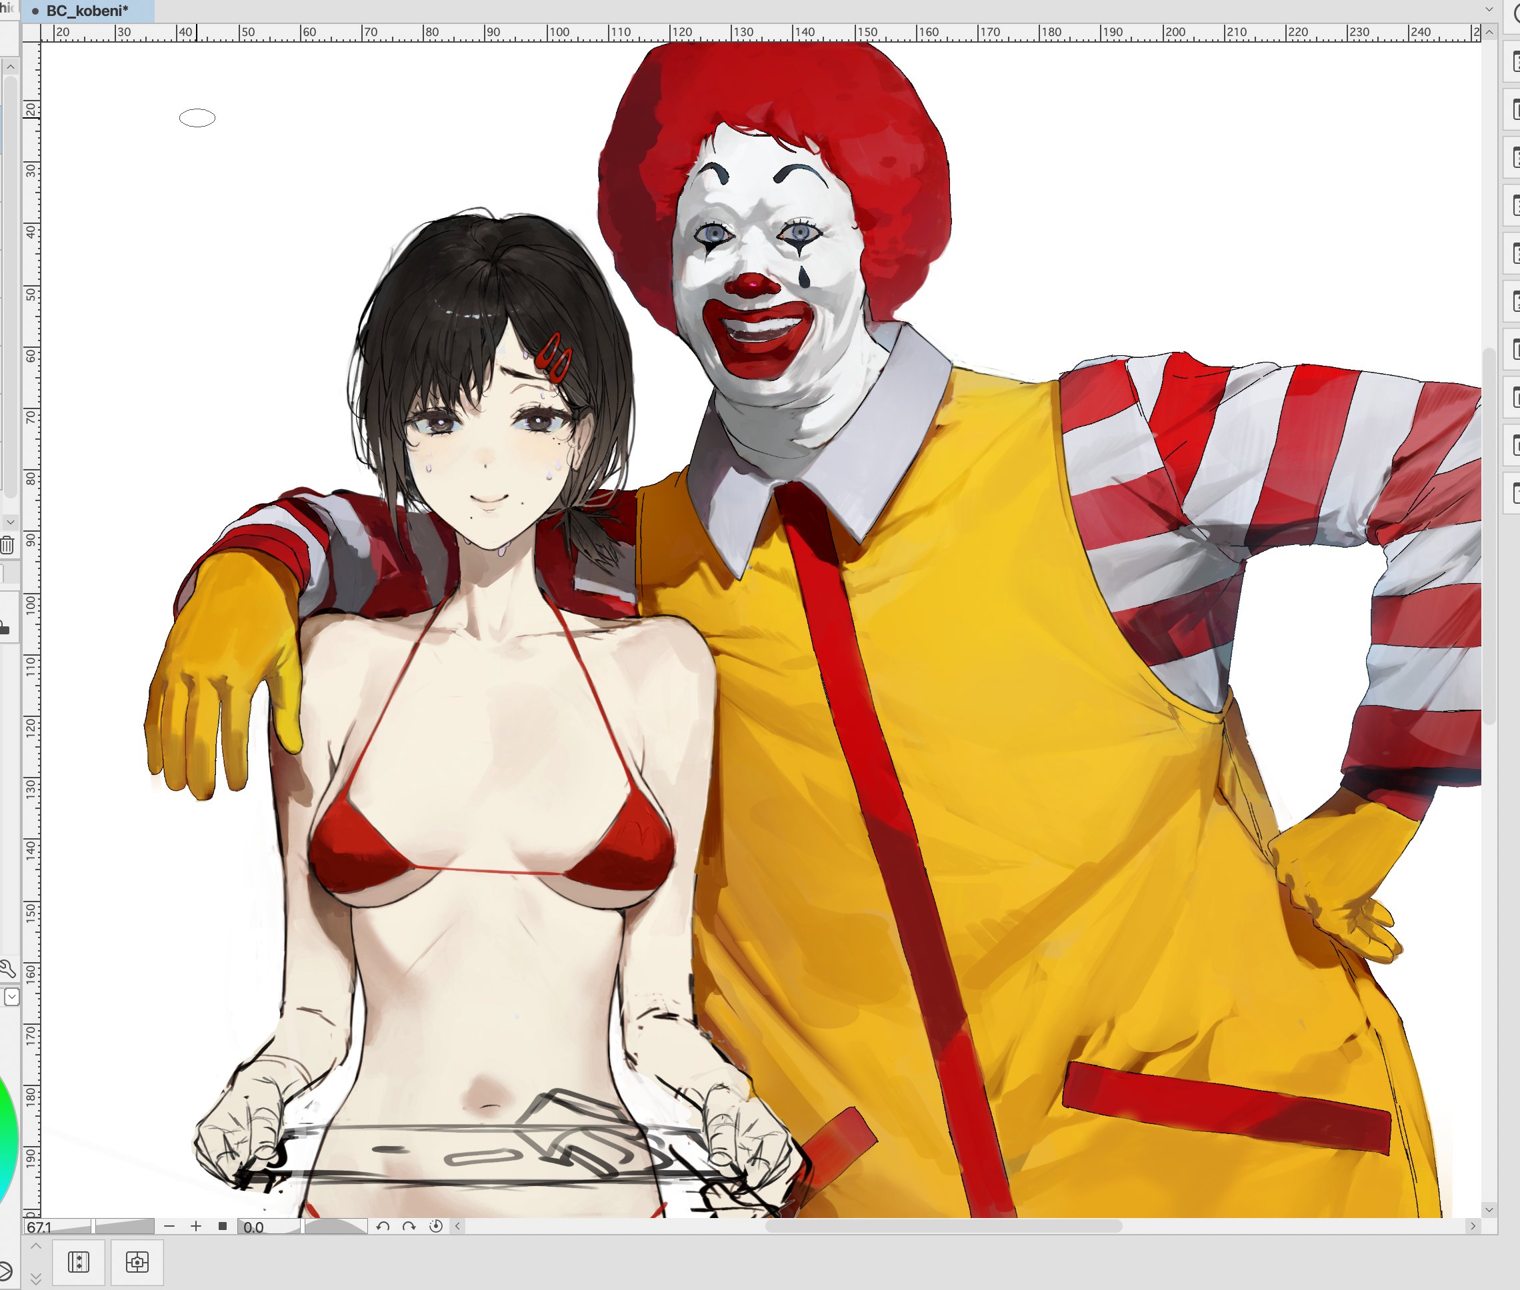Click the fit-to-screen square icon
1520x1290 pixels.
tap(223, 1227)
